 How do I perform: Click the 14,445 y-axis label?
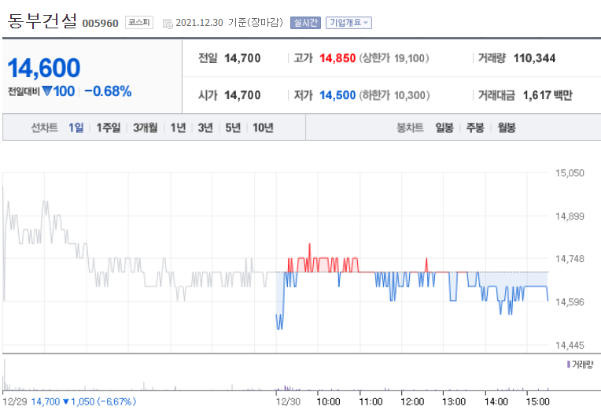[570, 346]
